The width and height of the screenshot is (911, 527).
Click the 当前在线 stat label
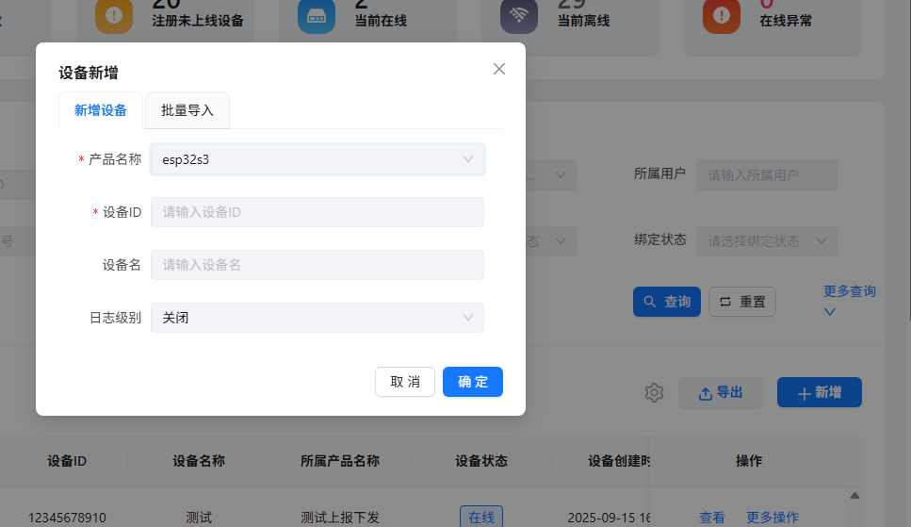(x=381, y=21)
